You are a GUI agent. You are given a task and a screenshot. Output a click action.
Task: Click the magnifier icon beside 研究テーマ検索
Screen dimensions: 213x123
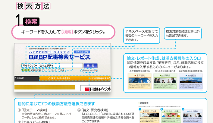click(143, 111)
